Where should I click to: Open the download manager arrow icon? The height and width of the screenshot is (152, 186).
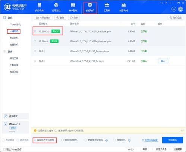(x=174, y=9)
